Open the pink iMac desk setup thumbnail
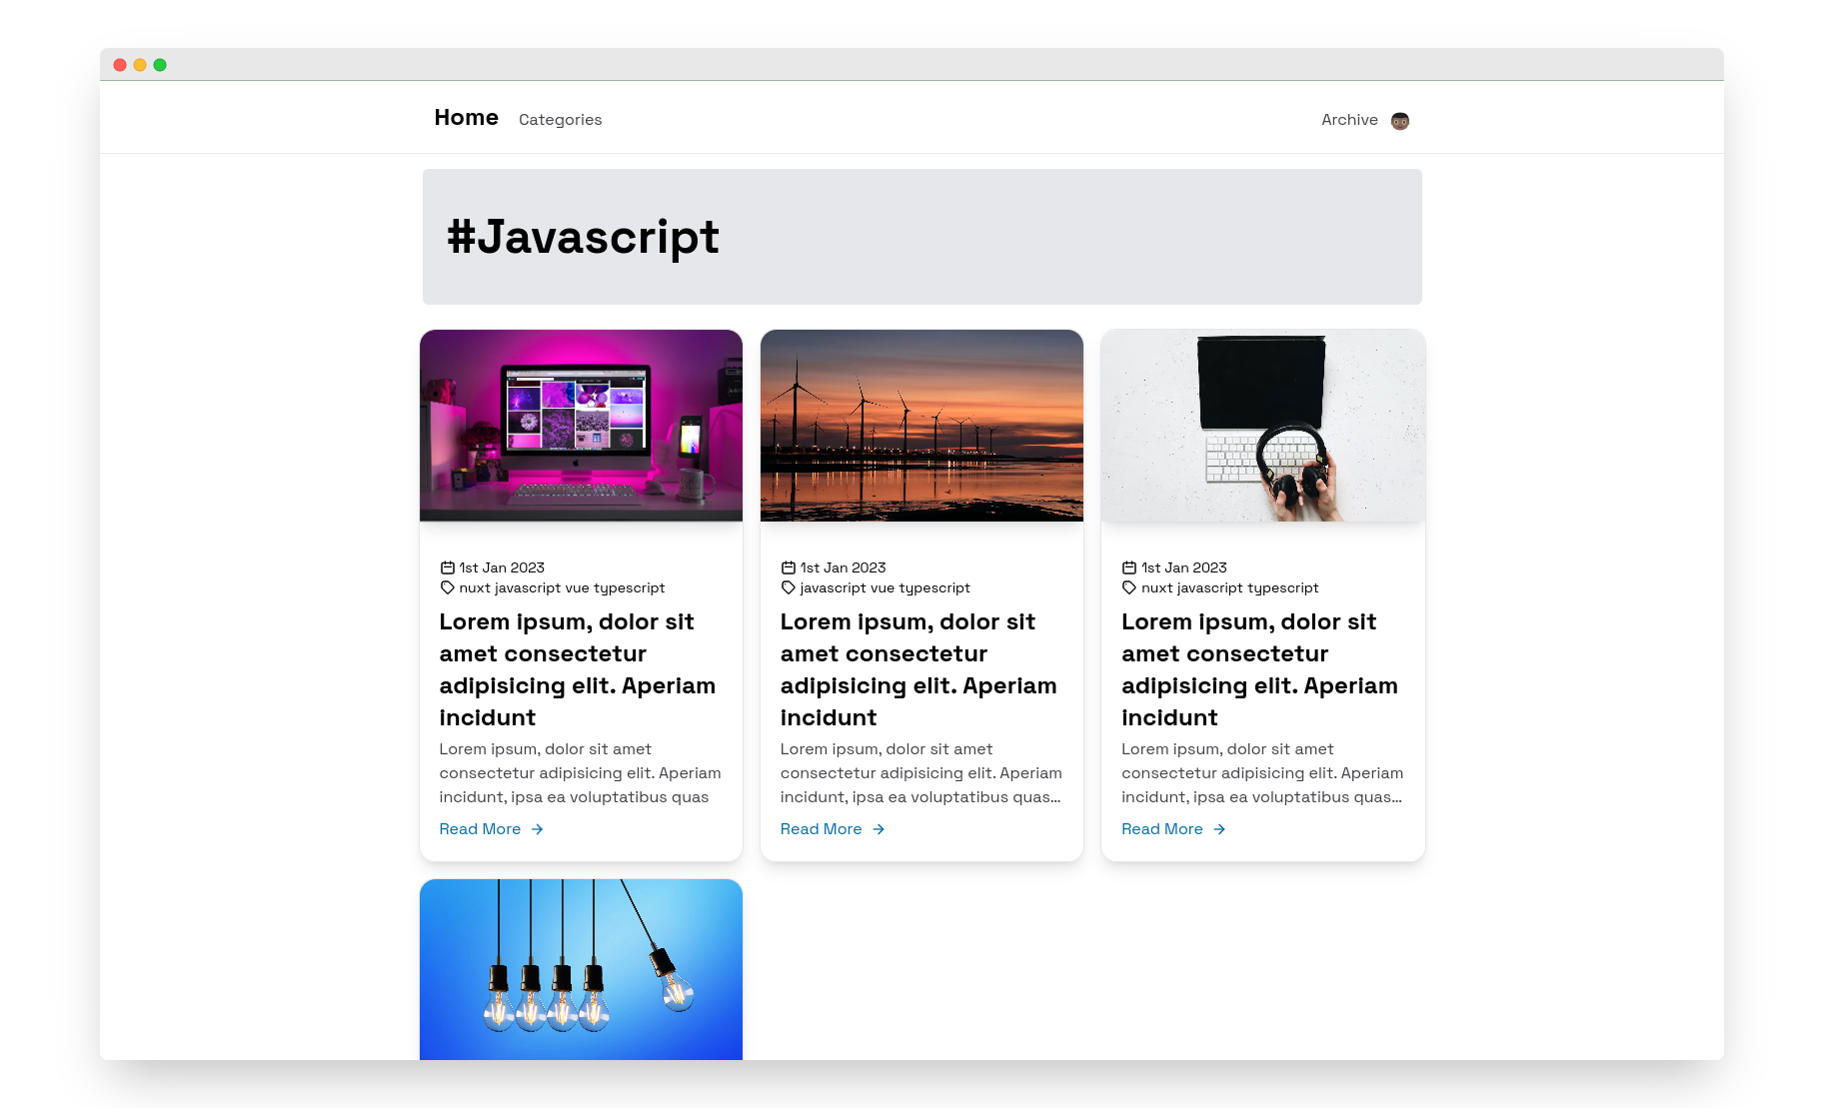This screenshot has height=1108, width=1824. coord(581,426)
